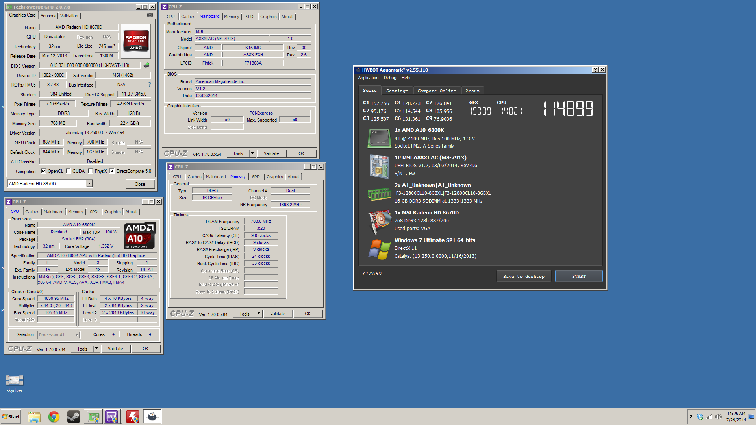This screenshot has height=425, width=756.
Task: Click the Windows logo icon in Aquamark
Action: point(379,249)
